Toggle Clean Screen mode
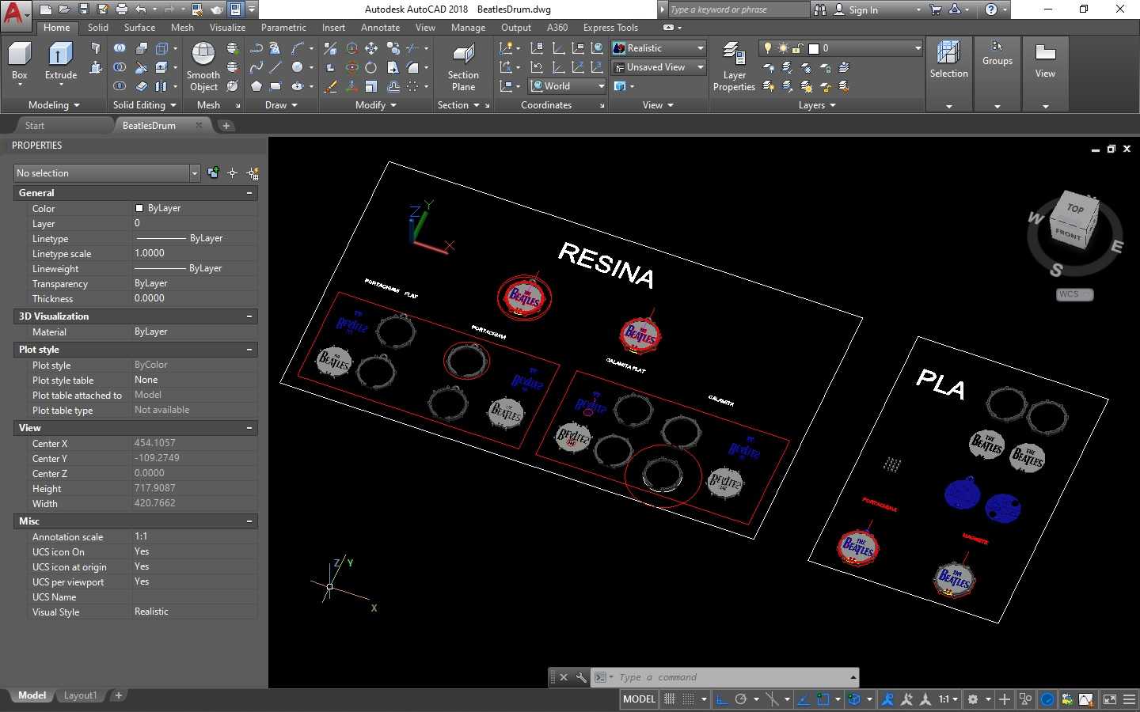 [x=1110, y=699]
